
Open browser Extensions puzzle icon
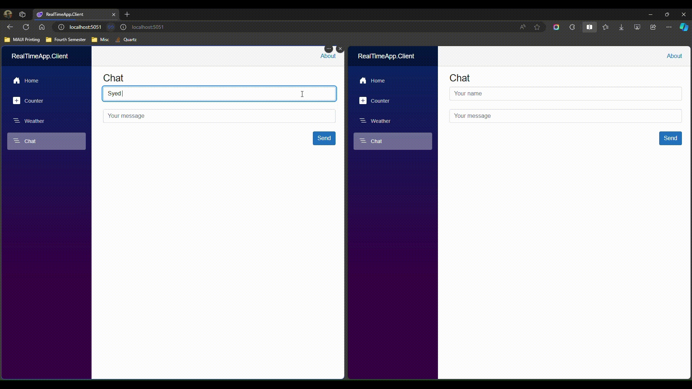point(572,27)
